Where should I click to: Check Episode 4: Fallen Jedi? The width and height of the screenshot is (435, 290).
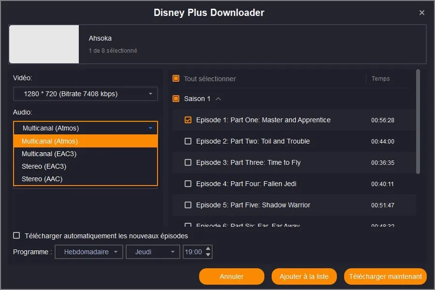pos(188,184)
